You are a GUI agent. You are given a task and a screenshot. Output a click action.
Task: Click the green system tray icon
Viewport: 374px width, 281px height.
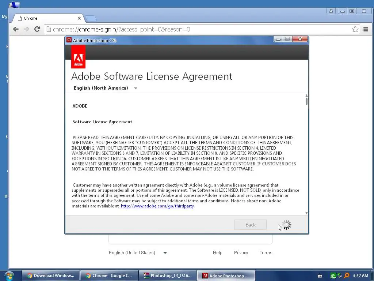(333, 276)
